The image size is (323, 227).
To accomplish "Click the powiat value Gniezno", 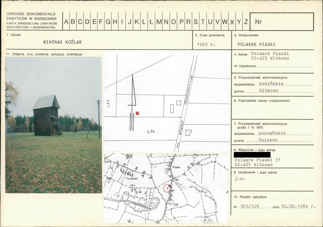I will 268,140.
